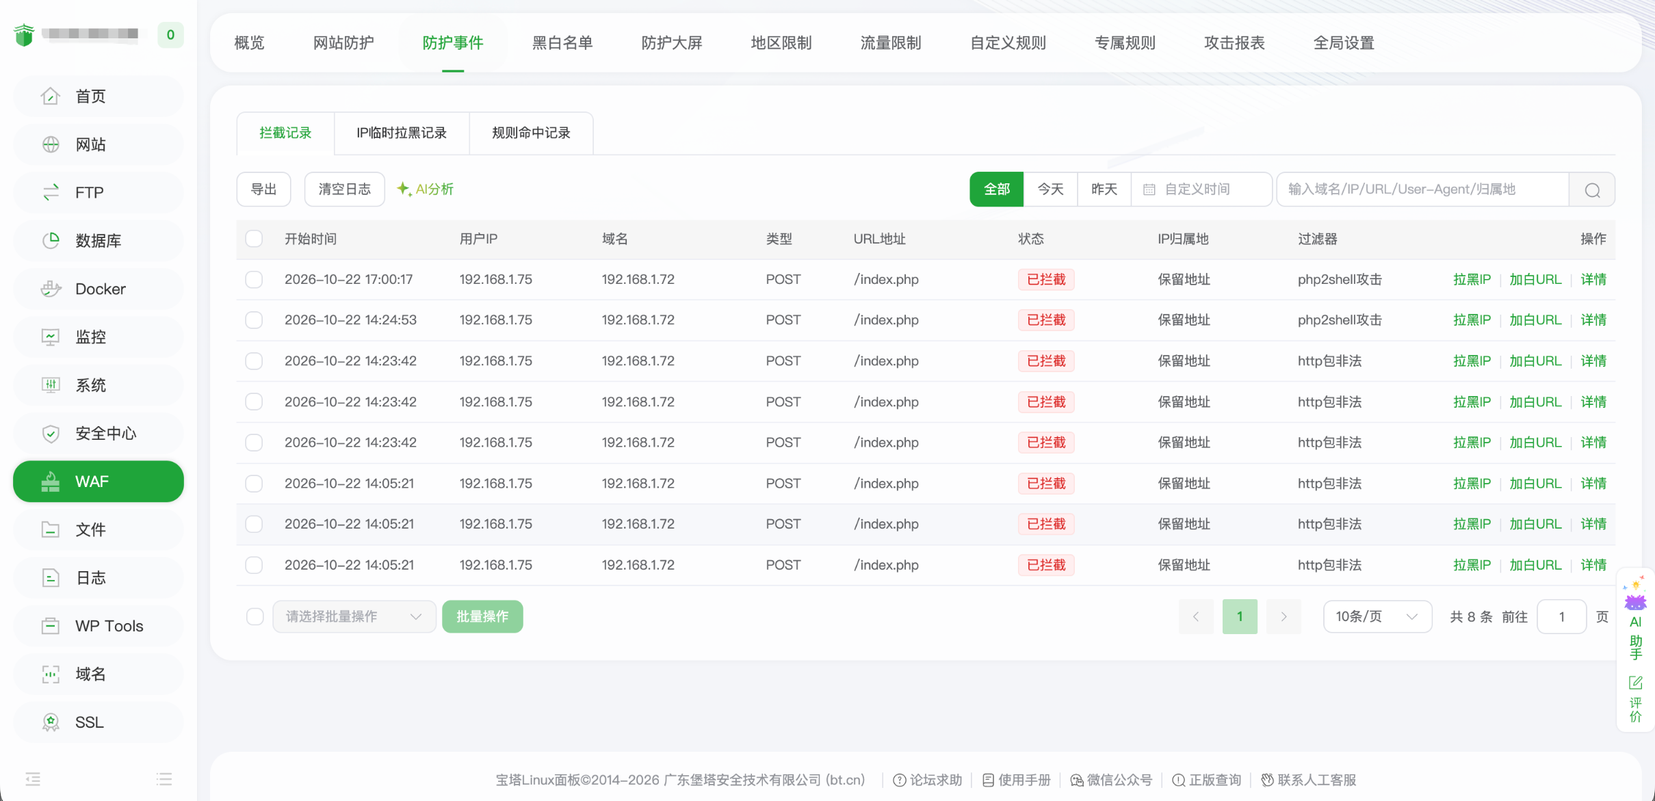Check the row dated 2026-10-22 17:00:17
Image resolution: width=1655 pixels, height=801 pixels.
coord(254,279)
